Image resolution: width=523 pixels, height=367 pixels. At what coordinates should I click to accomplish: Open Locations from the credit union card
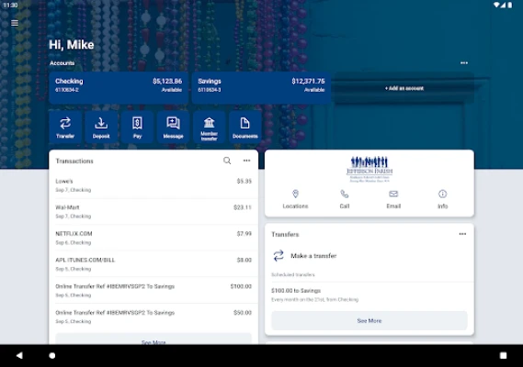coord(296,199)
